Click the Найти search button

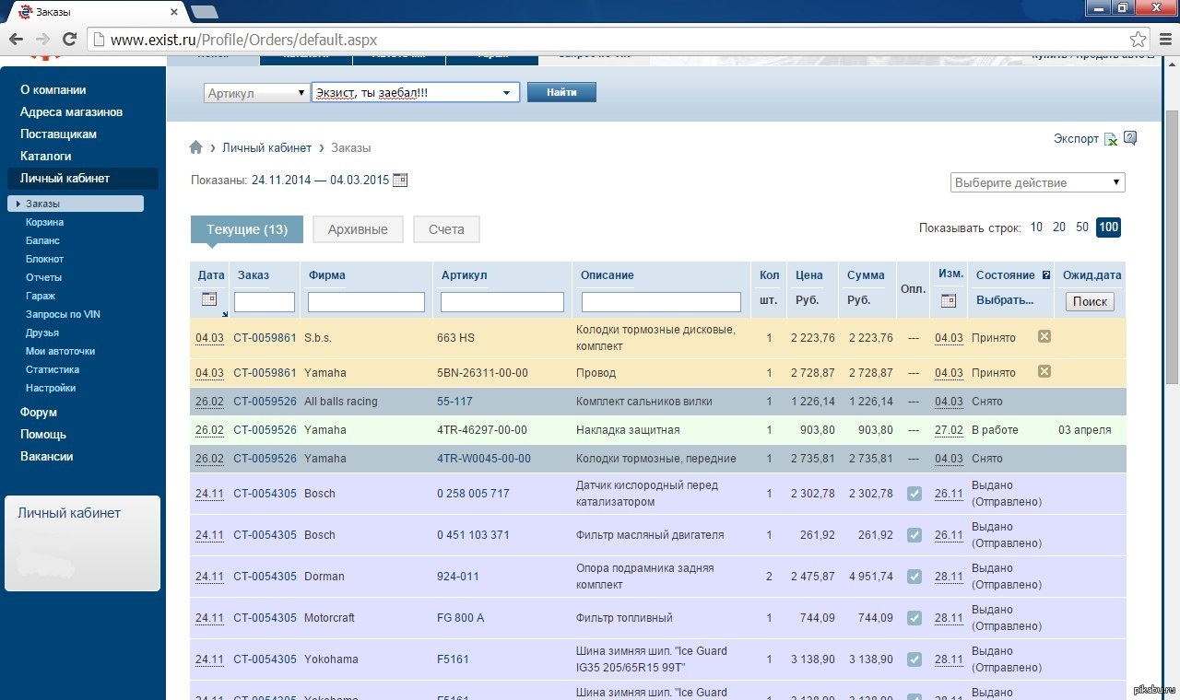(x=561, y=92)
